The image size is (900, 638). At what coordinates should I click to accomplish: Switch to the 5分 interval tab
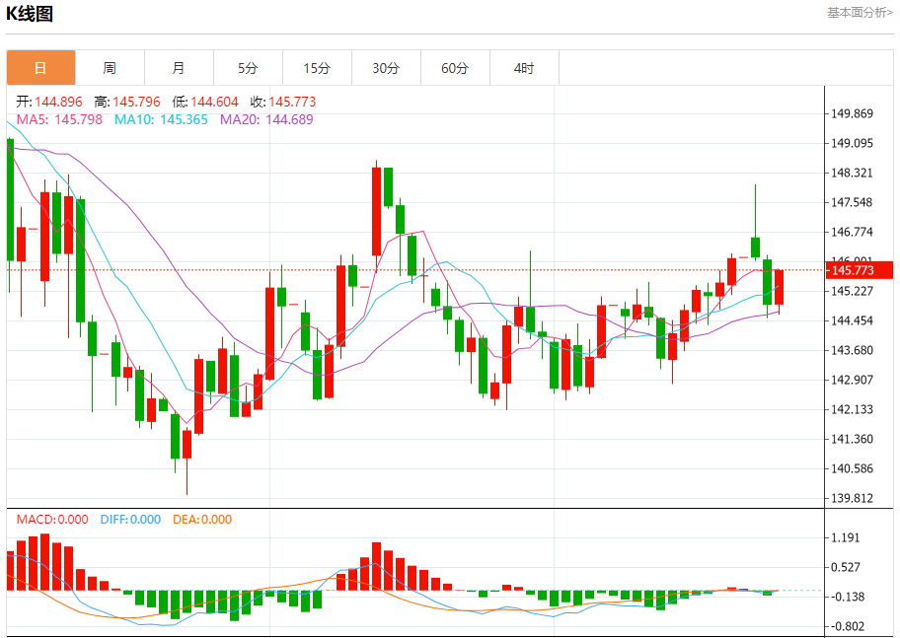248,68
